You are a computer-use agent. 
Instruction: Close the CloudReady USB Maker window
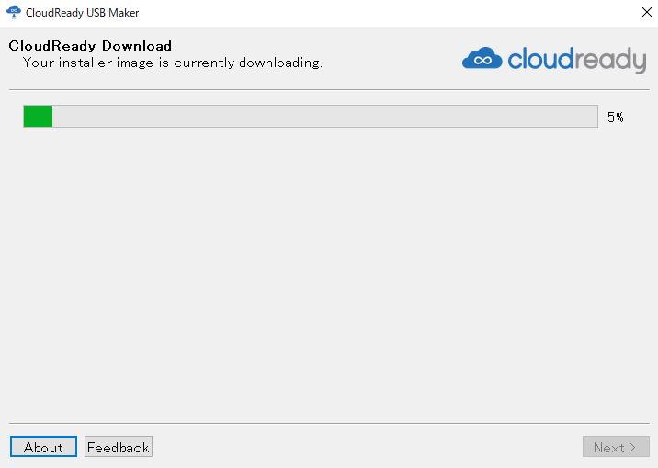644,13
